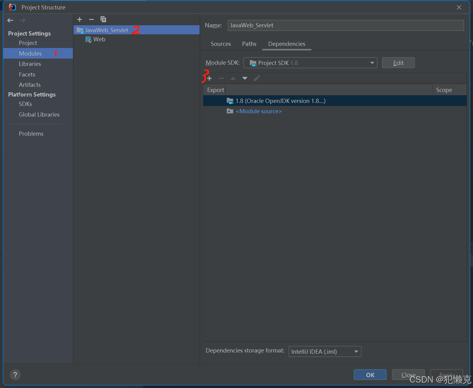Viewport: 473px width, 388px height.
Task: Open the Module SDK dropdown
Action: [372, 63]
